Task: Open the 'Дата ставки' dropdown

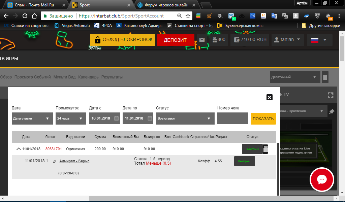Action: coord(32,119)
